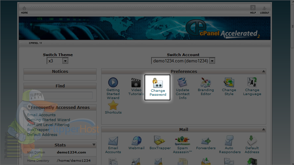Open BoxTrapper frequently accessed link

pos(38,130)
